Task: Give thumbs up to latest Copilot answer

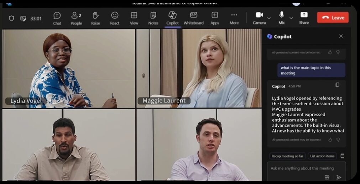Action: (x=330, y=140)
